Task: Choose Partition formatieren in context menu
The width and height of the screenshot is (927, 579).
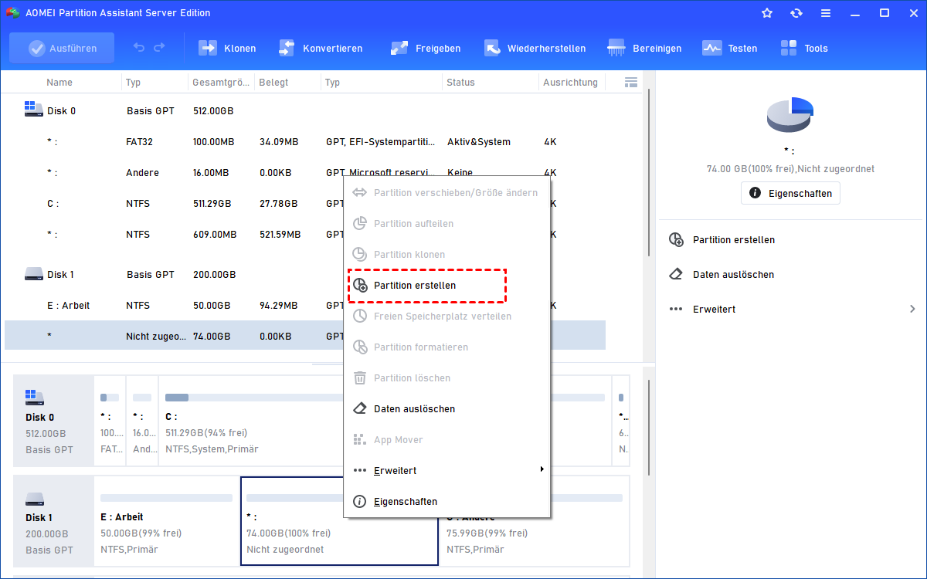Action: click(x=447, y=347)
